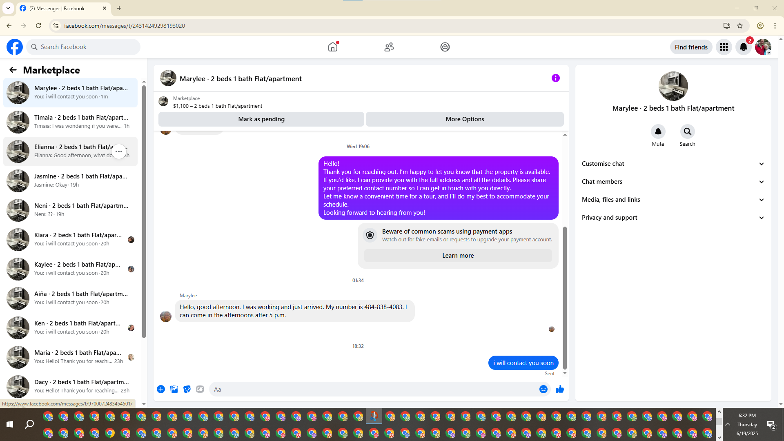The width and height of the screenshot is (784, 441).
Task: Click the browser address bar URL
Action: tap(125, 26)
